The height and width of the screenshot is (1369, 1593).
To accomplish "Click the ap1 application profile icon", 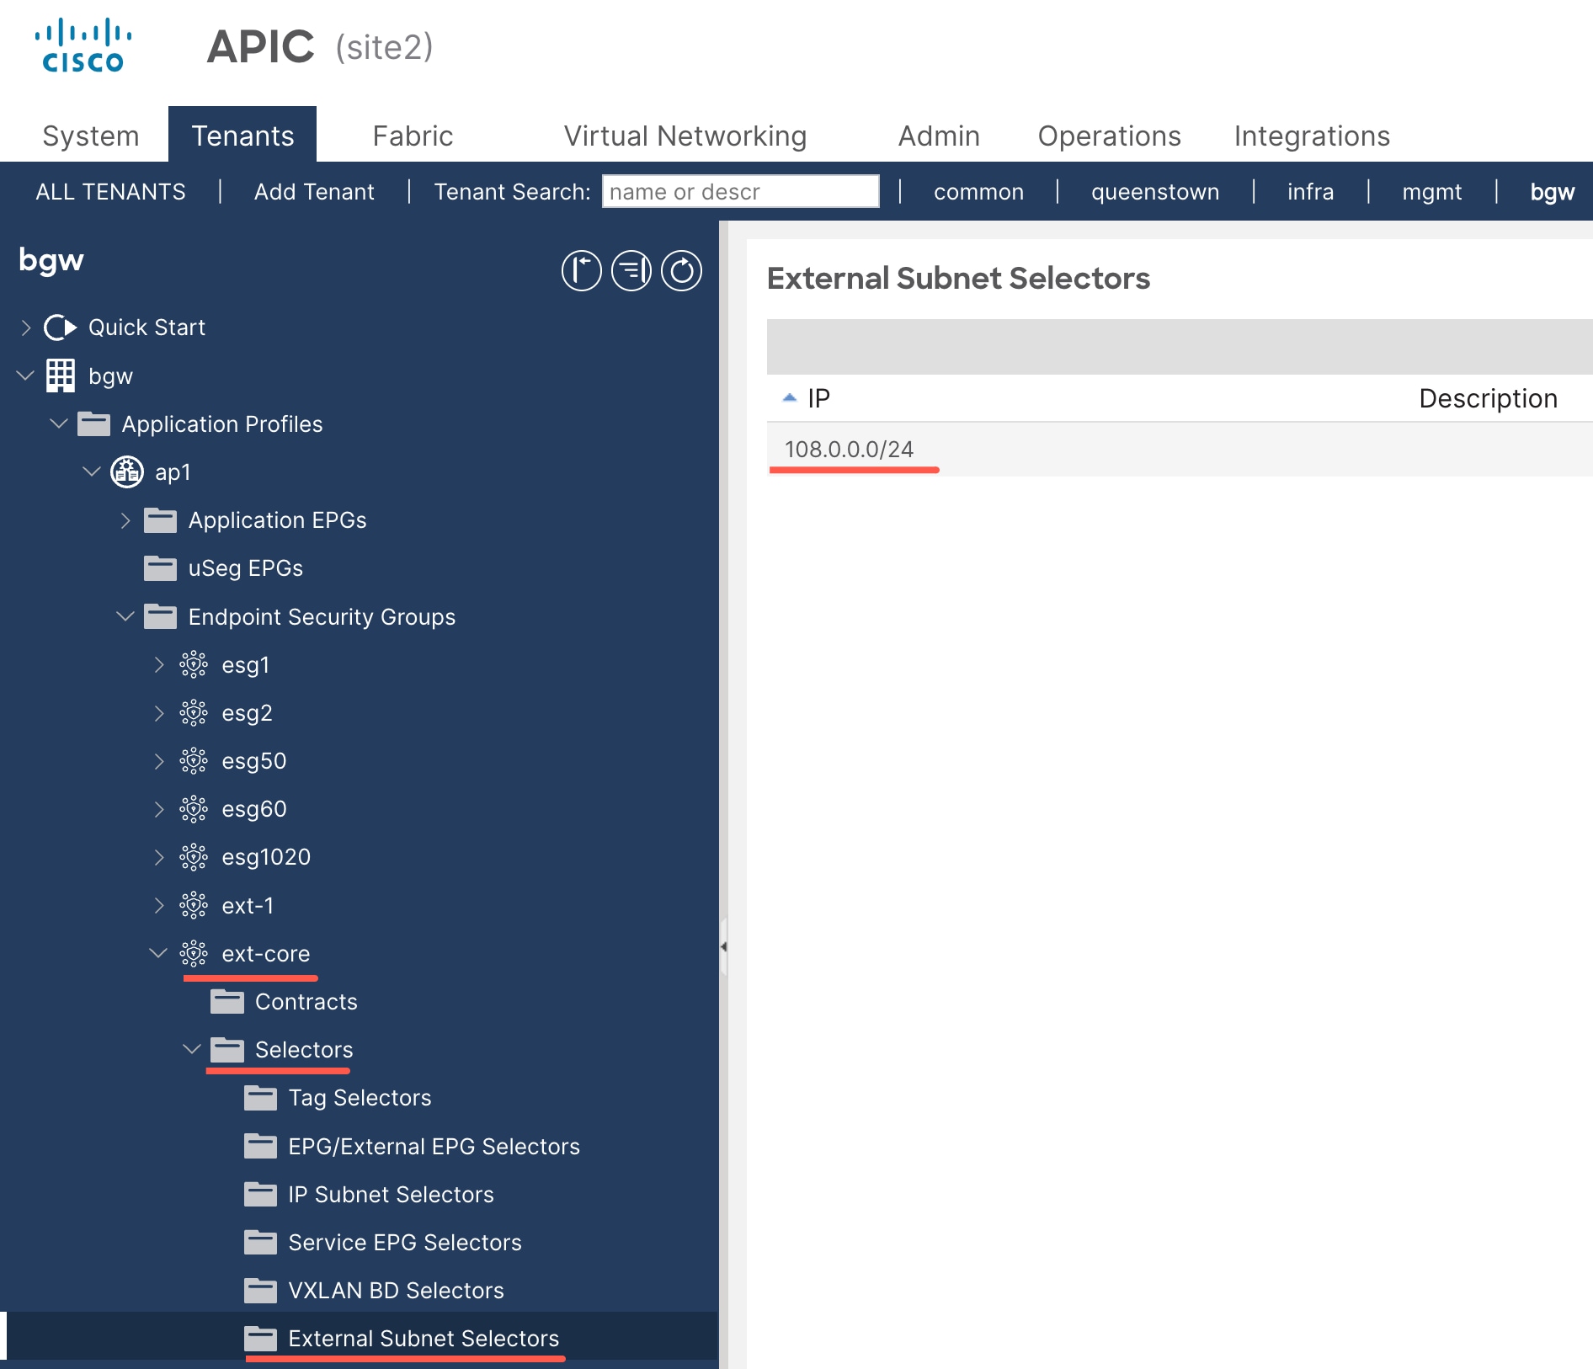I will coord(127,472).
